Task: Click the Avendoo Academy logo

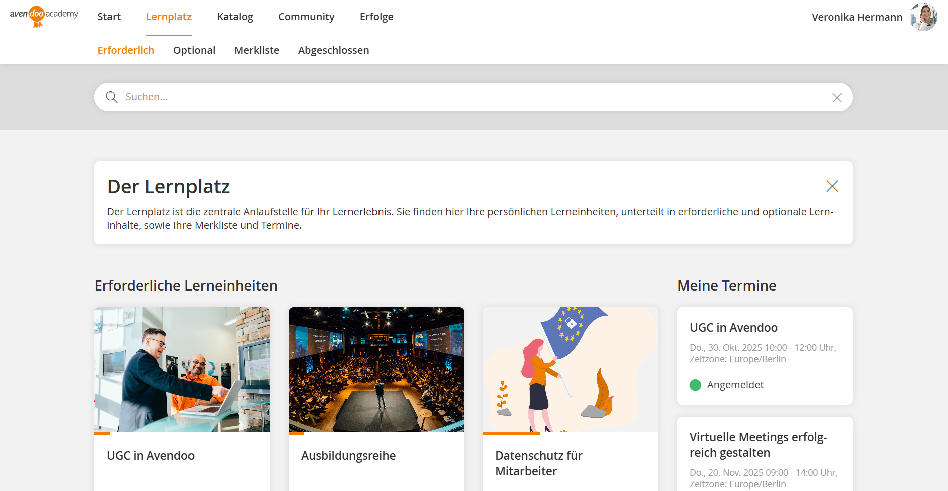Action: click(44, 16)
